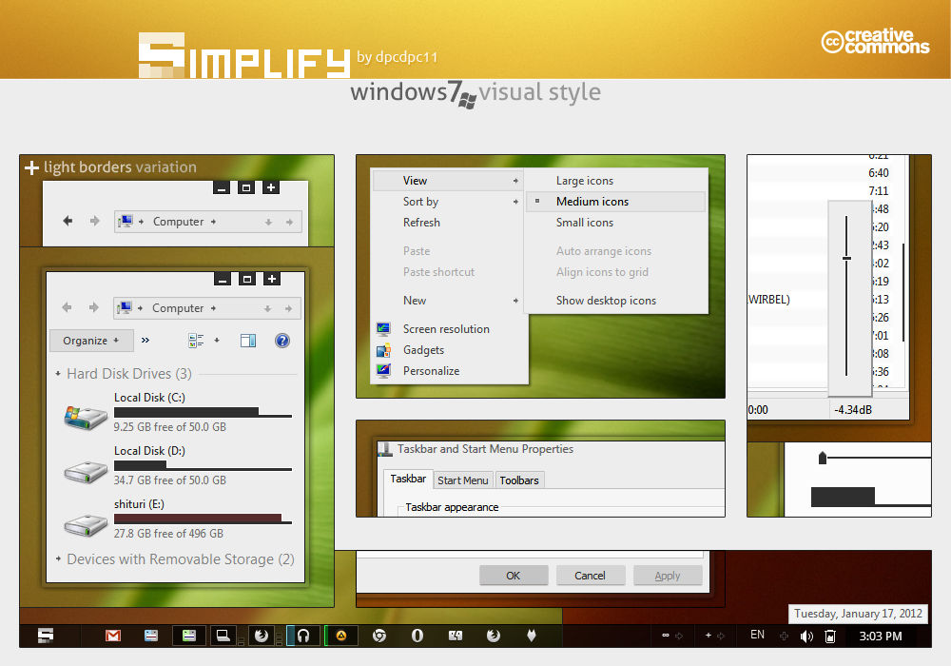Click the volume speaker icon in system tray
Viewport: 951px width, 666px height.
click(806, 635)
